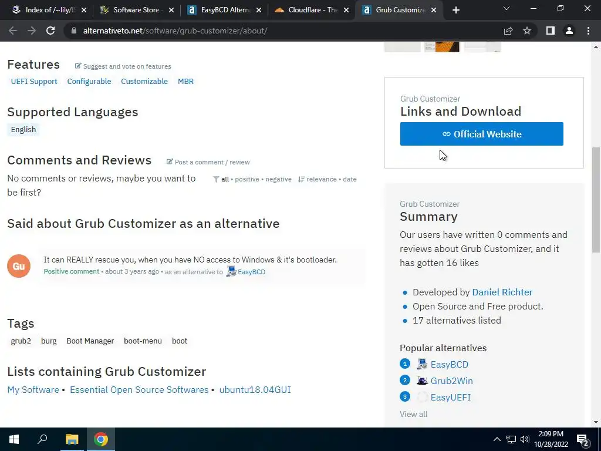Close the Index of /~lily tab
The width and height of the screenshot is (601, 451).
[84, 10]
